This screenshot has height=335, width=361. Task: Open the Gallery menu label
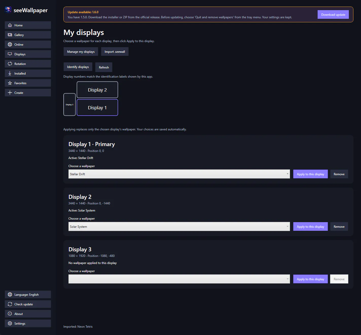coord(19,35)
